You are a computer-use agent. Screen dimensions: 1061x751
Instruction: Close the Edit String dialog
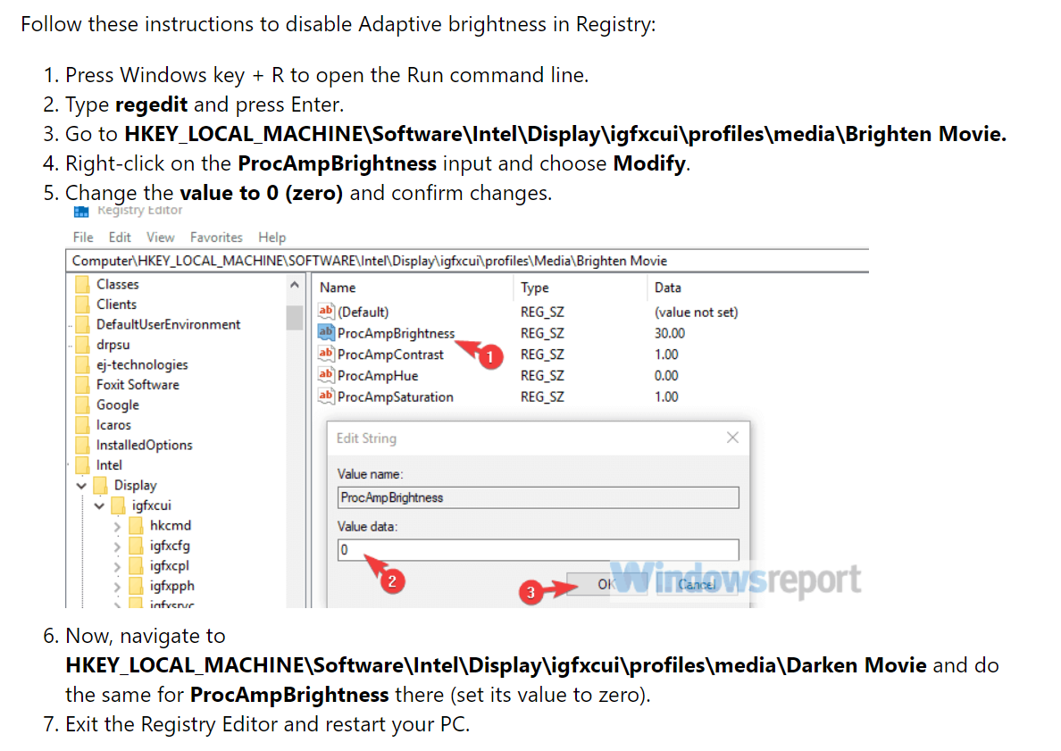pyautogui.click(x=732, y=438)
